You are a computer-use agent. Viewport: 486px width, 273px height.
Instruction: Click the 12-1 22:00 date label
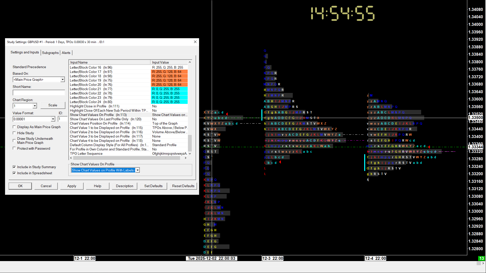point(85,258)
